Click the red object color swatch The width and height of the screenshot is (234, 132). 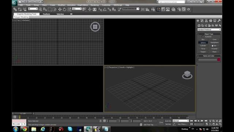(x=219, y=59)
